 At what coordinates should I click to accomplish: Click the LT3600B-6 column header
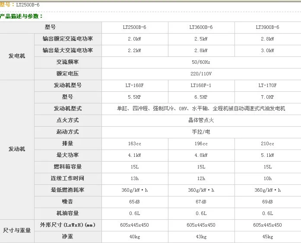pyautogui.click(x=201, y=27)
